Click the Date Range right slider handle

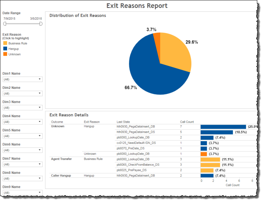coord(41,24)
